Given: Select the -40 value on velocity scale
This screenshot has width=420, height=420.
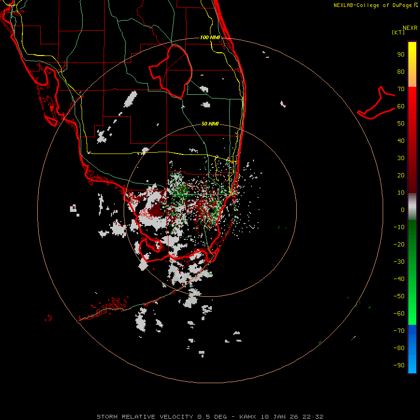Looking at the screenshot, I should pyautogui.click(x=399, y=279).
